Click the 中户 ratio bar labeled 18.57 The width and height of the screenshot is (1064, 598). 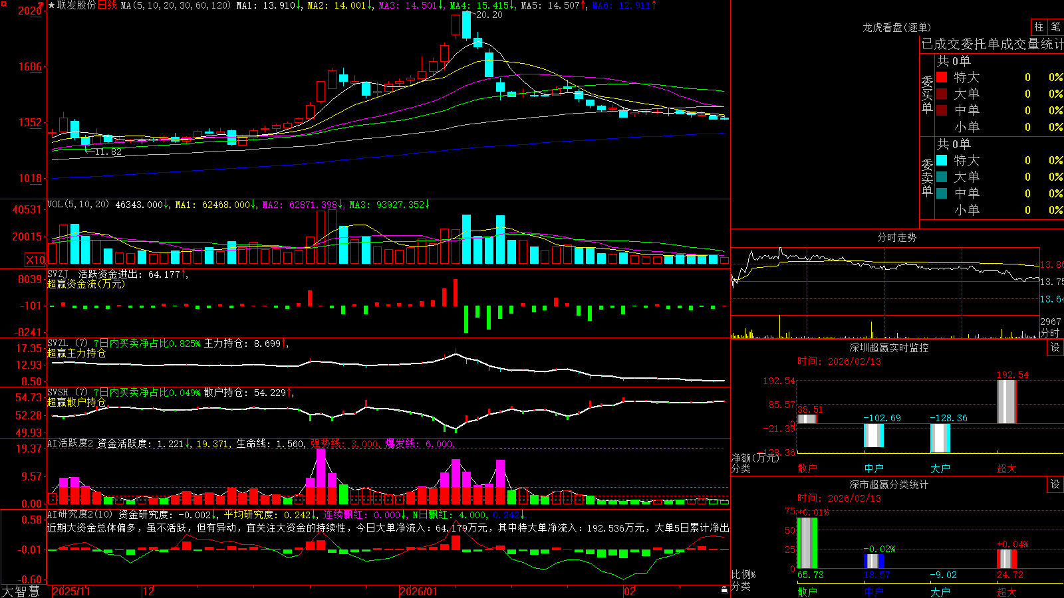point(874,561)
